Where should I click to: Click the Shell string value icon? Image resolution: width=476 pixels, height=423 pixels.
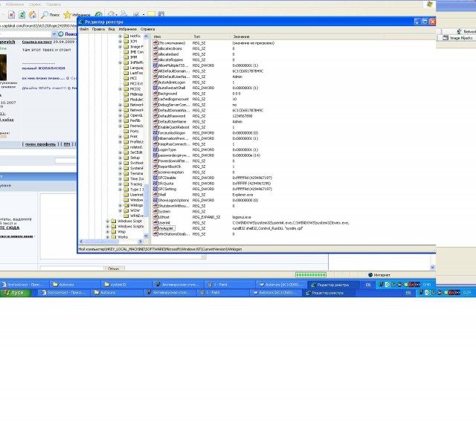coord(155,195)
